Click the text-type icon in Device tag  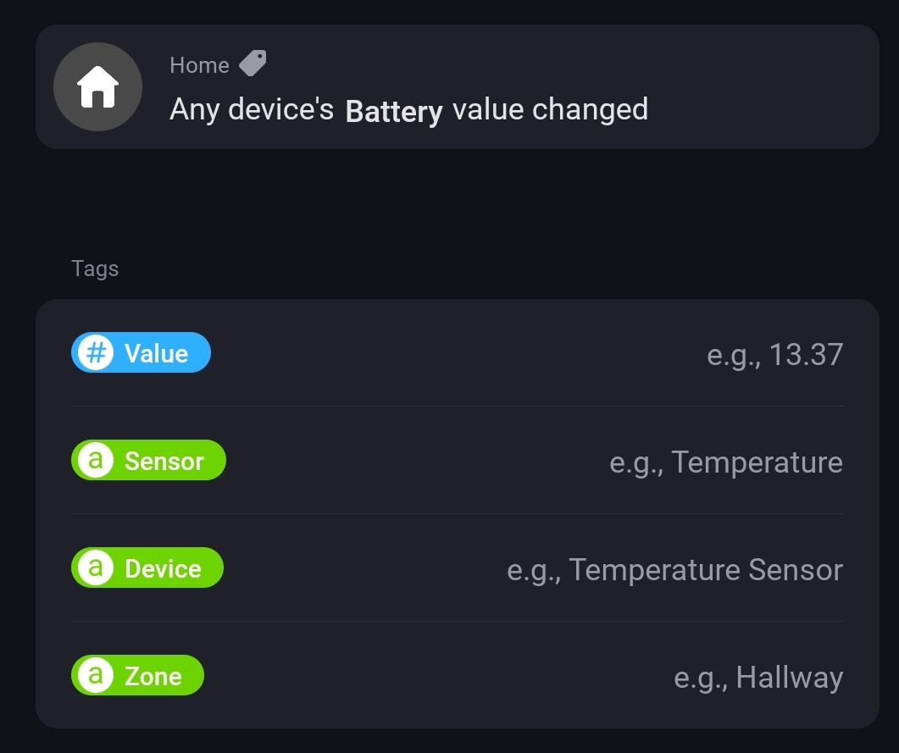pos(96,568)
